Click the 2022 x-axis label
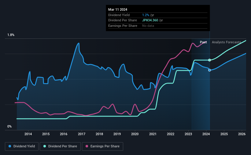 coord(171,134)
